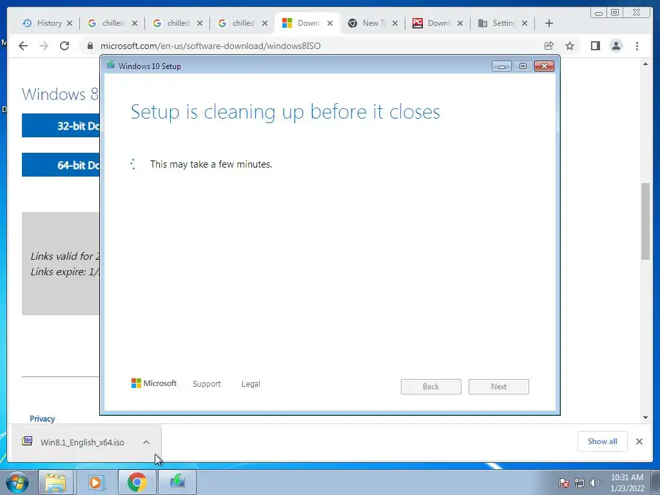Close the Windows 10 Setup window

tap(544, 66)
